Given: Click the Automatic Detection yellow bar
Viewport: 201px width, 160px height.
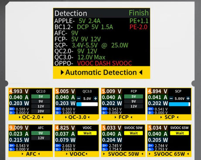Looking at the screenshot, I should coord(102,72).
